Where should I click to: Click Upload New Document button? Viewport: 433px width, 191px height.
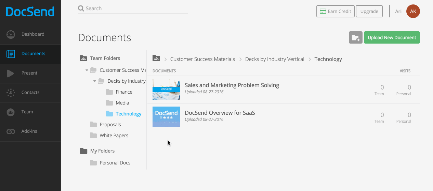(x=392, y=37)
